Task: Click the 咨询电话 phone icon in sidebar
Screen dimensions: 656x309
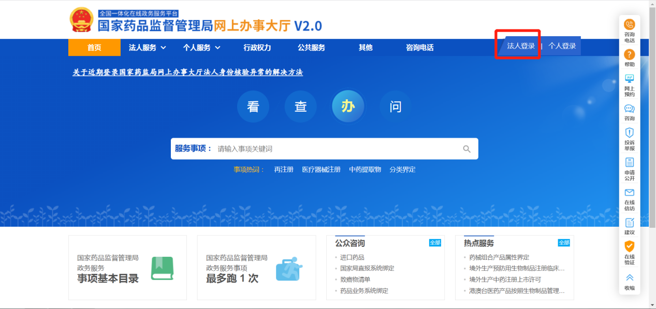Action: pyautogui.click(x=629, y=24)
